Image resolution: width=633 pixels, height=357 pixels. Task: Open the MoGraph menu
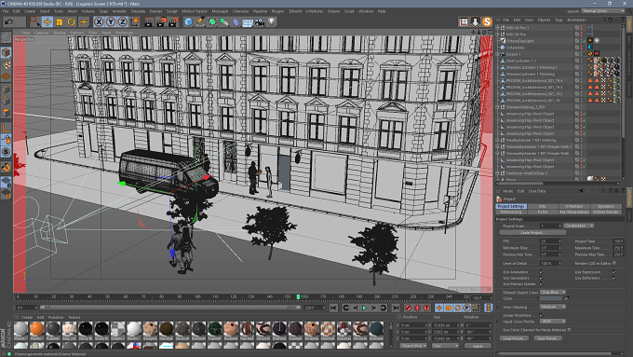click(x=220, y=11)
